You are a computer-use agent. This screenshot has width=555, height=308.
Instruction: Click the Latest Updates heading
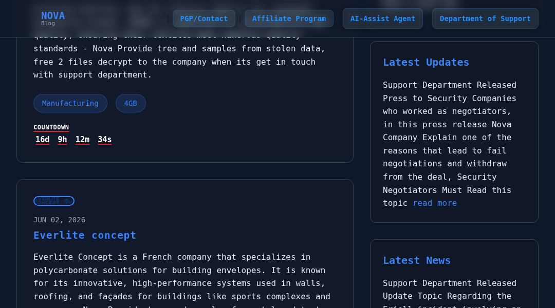point(426,62)
